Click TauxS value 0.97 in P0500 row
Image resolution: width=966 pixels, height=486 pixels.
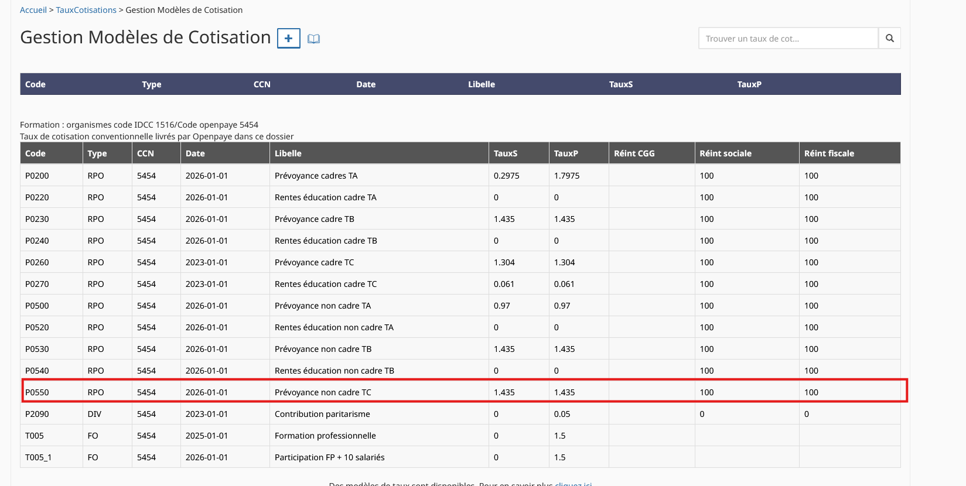501,306
